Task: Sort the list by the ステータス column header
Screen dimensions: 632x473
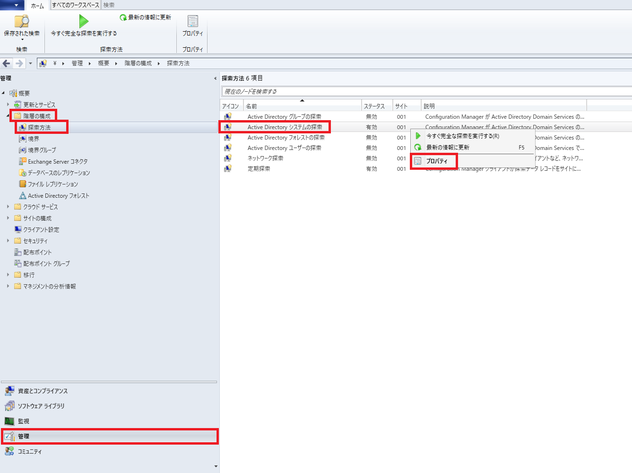Action: click(x=377, y=106)
